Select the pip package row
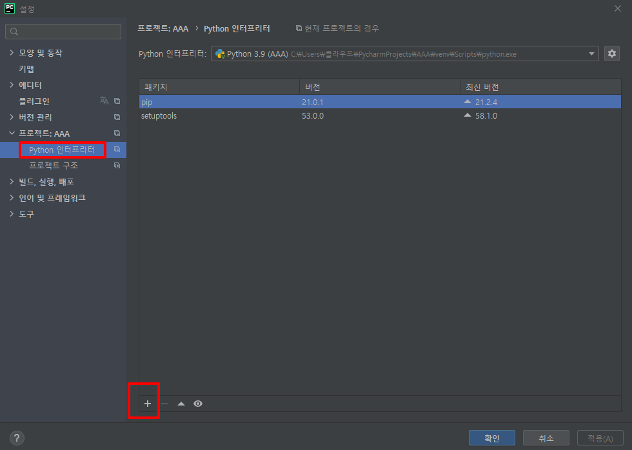 click(380, 102)
